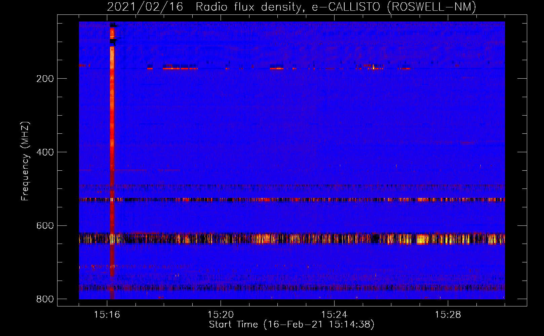Screen dimensions: 544x336
Task: Click the 15:16 time tick label
Action: point(107,315)
